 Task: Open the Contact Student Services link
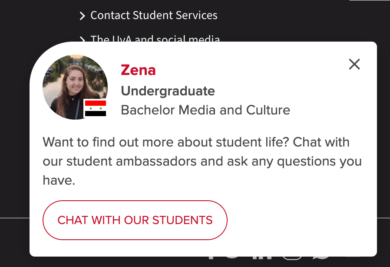[x=154, y=15]
